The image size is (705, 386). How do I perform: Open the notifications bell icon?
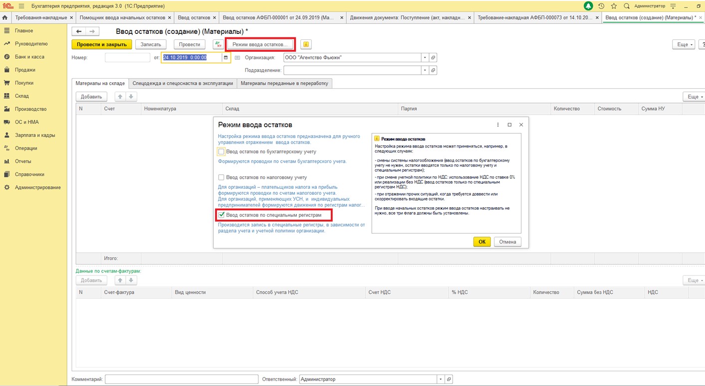(589, 6)
